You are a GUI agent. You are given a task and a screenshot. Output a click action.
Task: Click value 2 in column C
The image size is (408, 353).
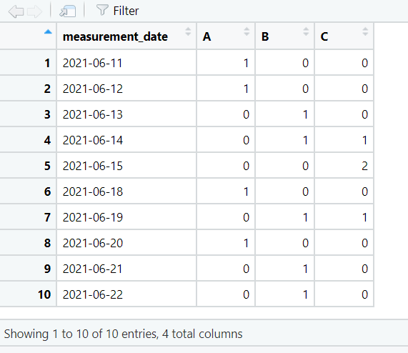(x=365, y=166)
